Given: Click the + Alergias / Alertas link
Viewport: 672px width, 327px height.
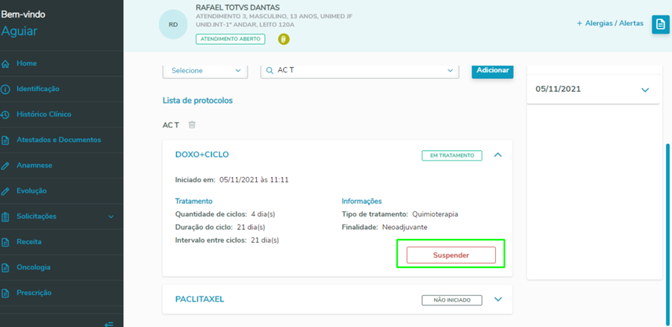Looking at the screenshot, I should 610,24.
